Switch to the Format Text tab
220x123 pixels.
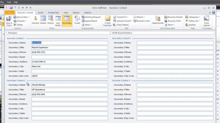[x=54, y=13]
